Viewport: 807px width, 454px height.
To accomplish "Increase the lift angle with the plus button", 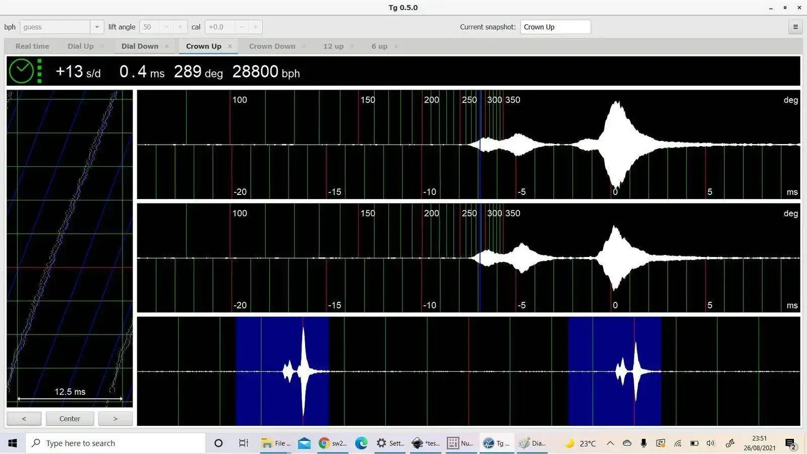I will (x=180, y=27).
